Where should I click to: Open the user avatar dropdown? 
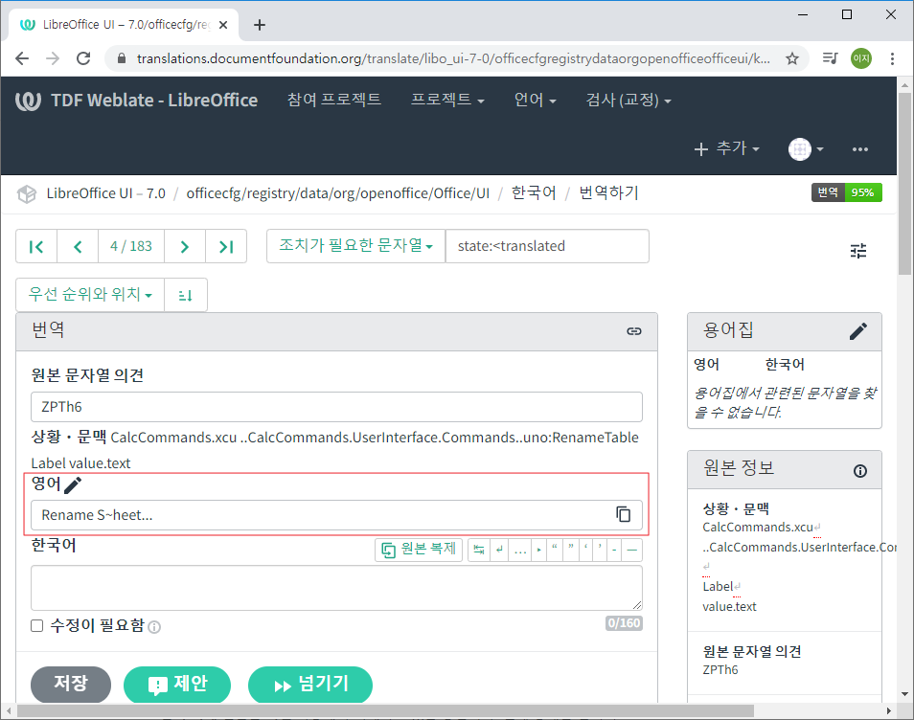point(806,149)
